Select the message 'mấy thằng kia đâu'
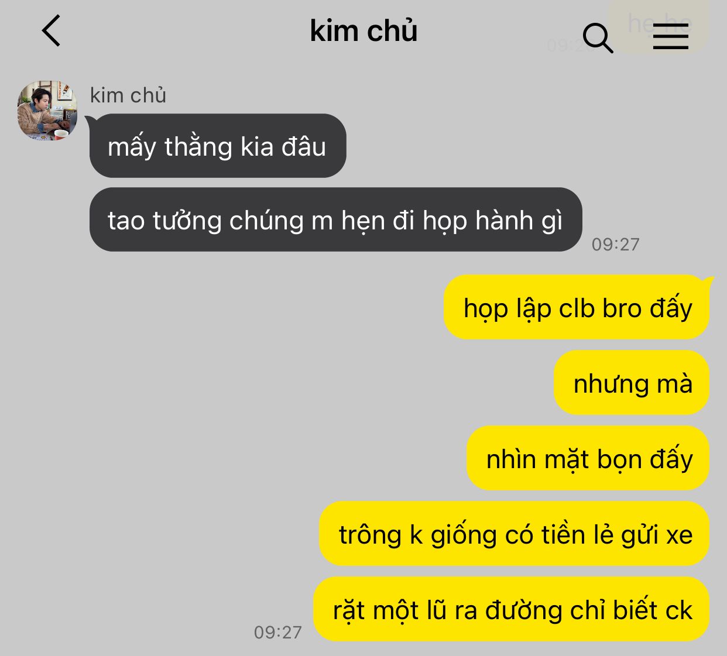Screen dimensions: 727x656 click(218, 146)
